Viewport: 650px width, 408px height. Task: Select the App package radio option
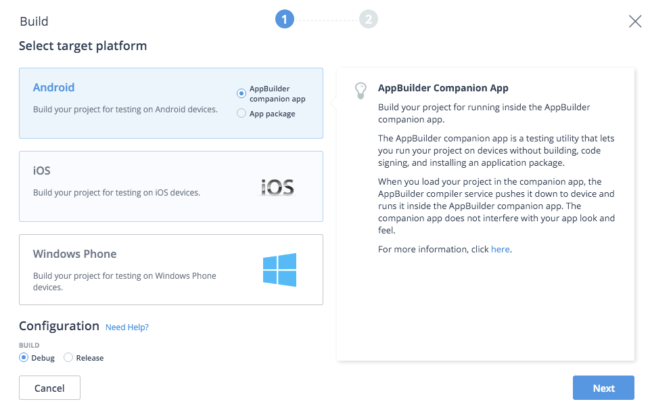click(241, 113)
